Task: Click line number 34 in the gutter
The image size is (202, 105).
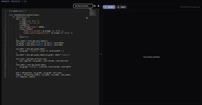Action: 5,77
